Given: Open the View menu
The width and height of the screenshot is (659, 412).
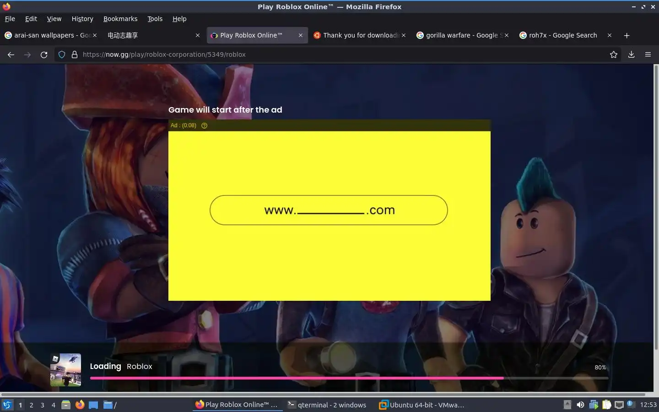Looking at the screenshot, I should pyautogui.click(x=54, y=19).
